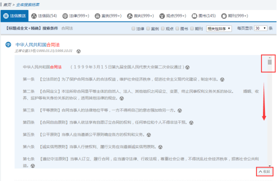Click the code icon after 第四条 合同自由原则
The height and width of the screenshot is (181, 277).
(191, 122)
